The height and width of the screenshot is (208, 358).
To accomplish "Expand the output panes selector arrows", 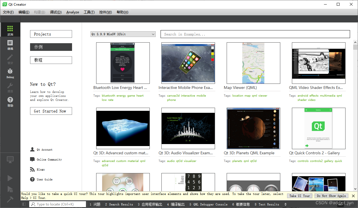I will pos(285,204).
